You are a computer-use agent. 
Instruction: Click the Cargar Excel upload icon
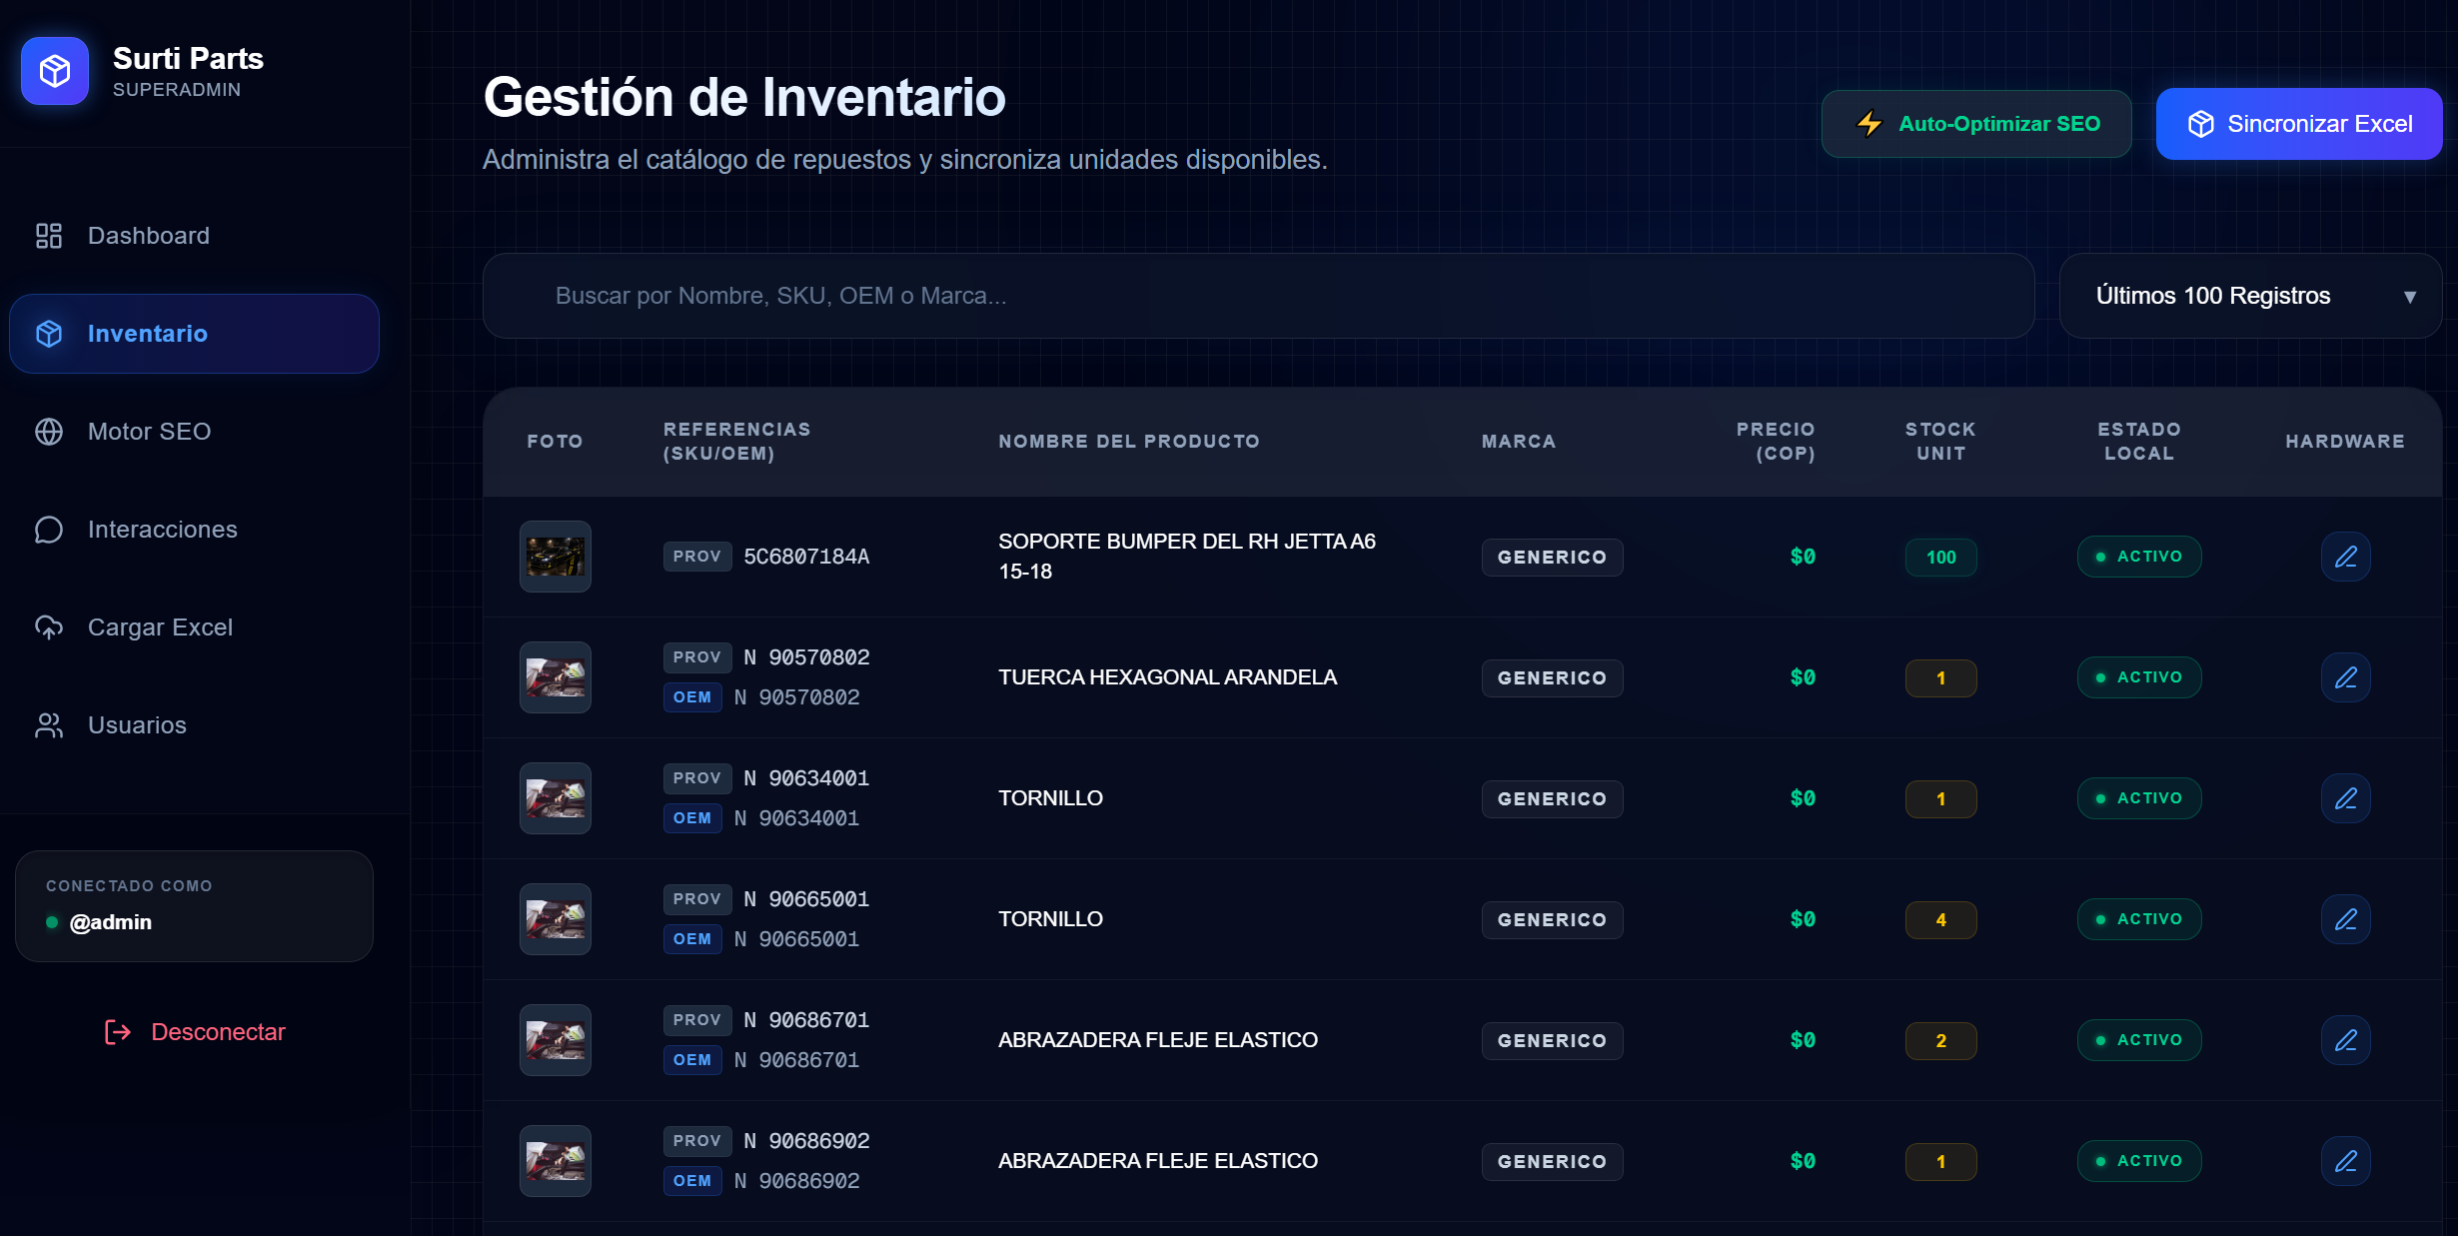pyautogui.click(x=48, y=626)
